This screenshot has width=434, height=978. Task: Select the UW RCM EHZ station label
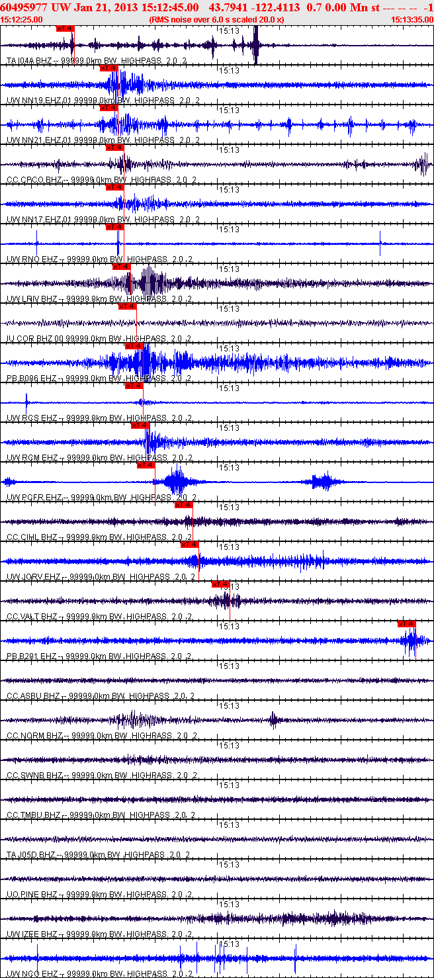tap(99, 458)
